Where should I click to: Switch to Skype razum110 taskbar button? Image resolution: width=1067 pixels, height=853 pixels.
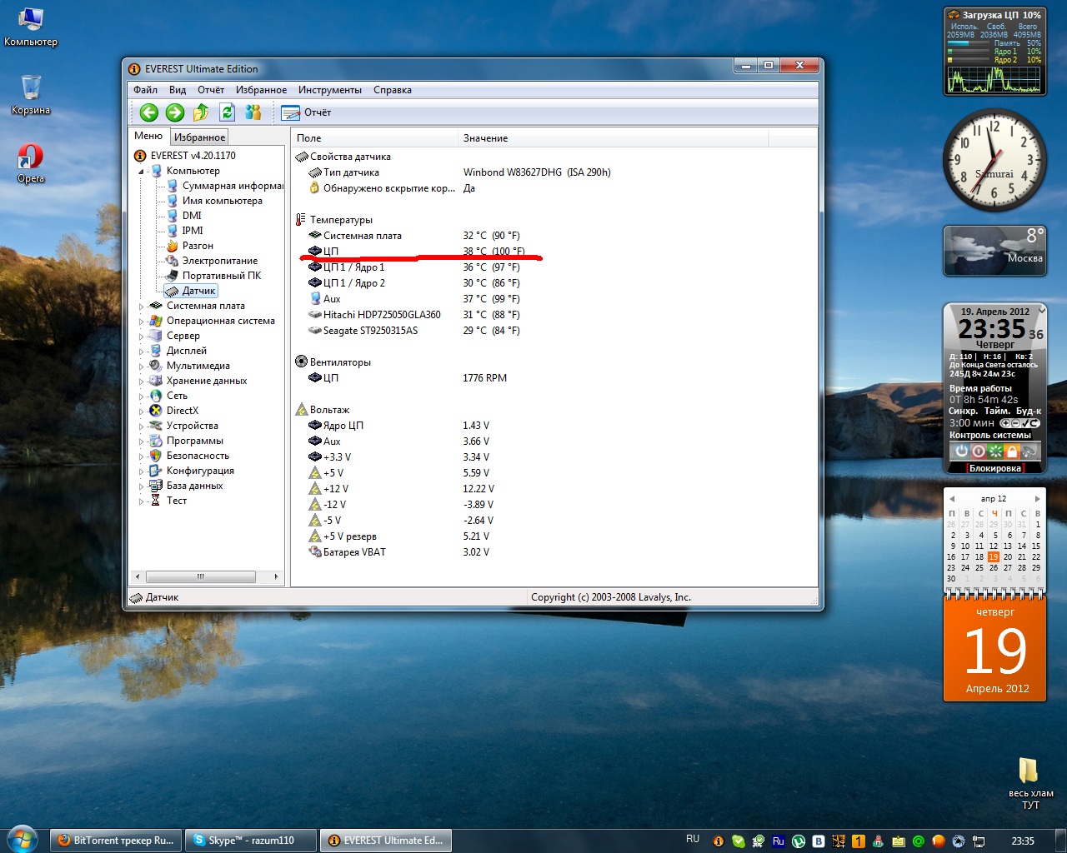click(x=251, y=841)
